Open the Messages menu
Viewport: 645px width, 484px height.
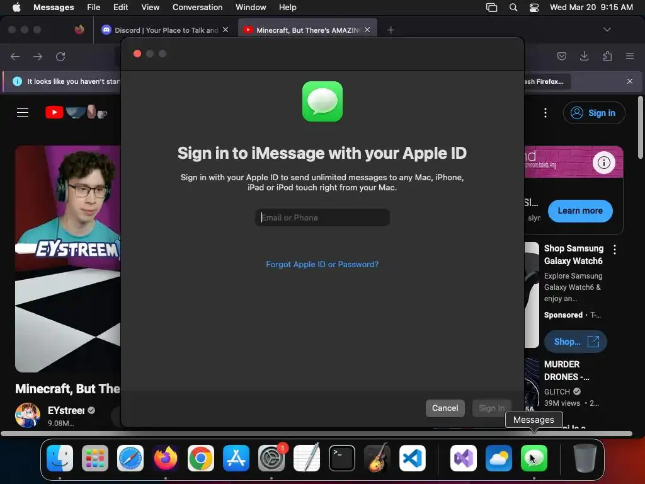(54, 8)
